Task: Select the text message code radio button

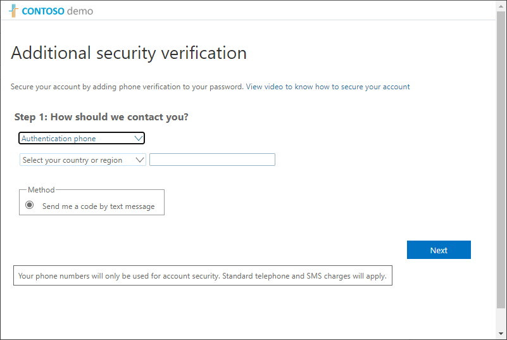Action: click(x=29, y=205)
